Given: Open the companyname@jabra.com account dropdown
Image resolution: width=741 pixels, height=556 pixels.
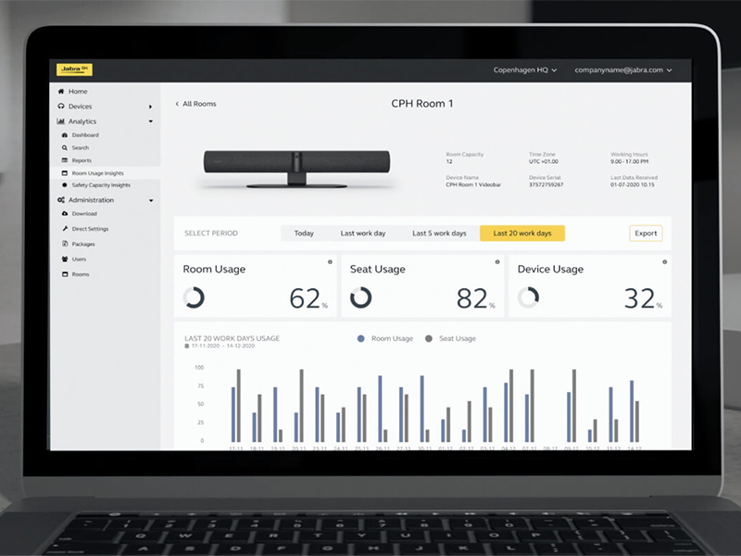Looking at the screenshot, I should [622, 70].
